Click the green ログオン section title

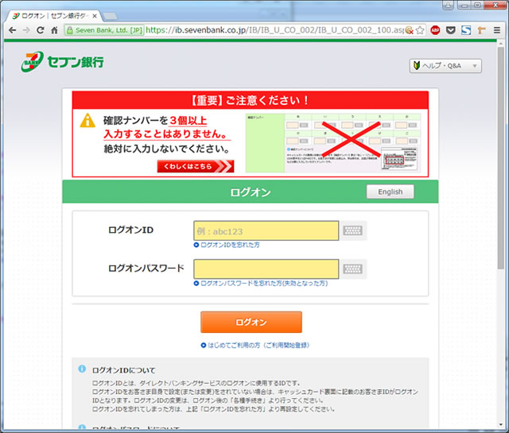250,192
